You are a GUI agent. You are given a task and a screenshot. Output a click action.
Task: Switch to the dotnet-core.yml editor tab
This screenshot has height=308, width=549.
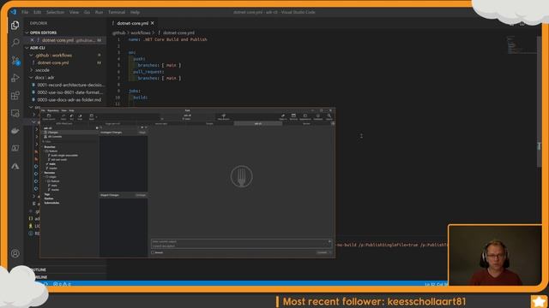[132, 23]
